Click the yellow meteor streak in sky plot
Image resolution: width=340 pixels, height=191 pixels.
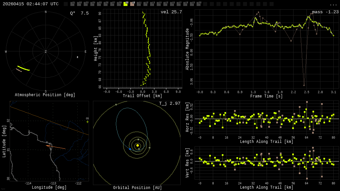click(23, 68)
